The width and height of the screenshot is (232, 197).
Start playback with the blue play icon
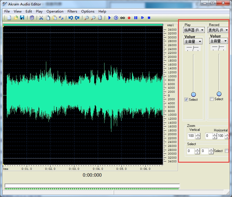click(x=109, y=18)
